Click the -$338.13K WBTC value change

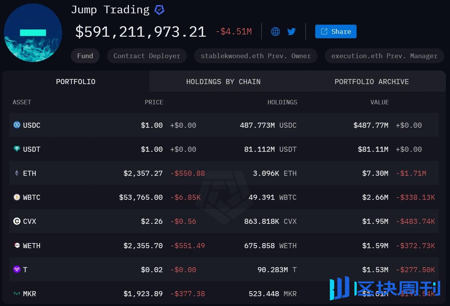click(416, 197)
